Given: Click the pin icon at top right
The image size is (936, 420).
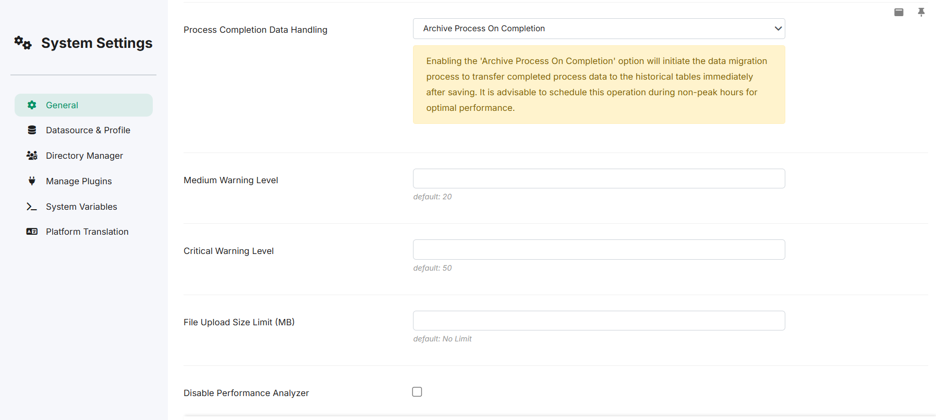Looking at the screenshot, I should point(921,12).
